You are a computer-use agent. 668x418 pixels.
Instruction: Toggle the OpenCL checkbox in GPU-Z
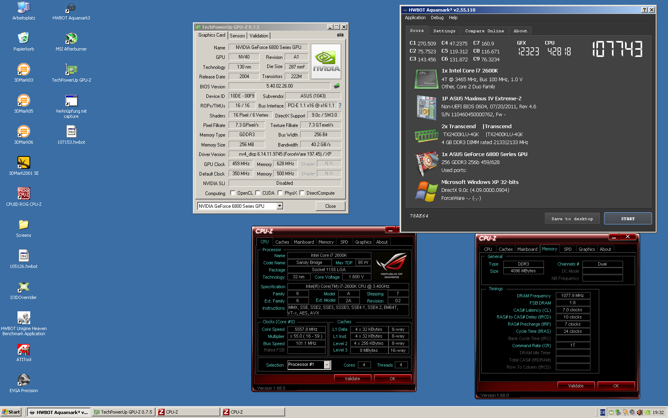[233, 193]
